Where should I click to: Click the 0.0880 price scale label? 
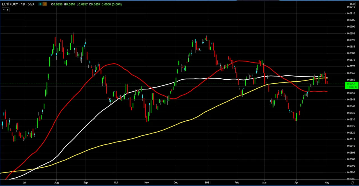[351, 53]
